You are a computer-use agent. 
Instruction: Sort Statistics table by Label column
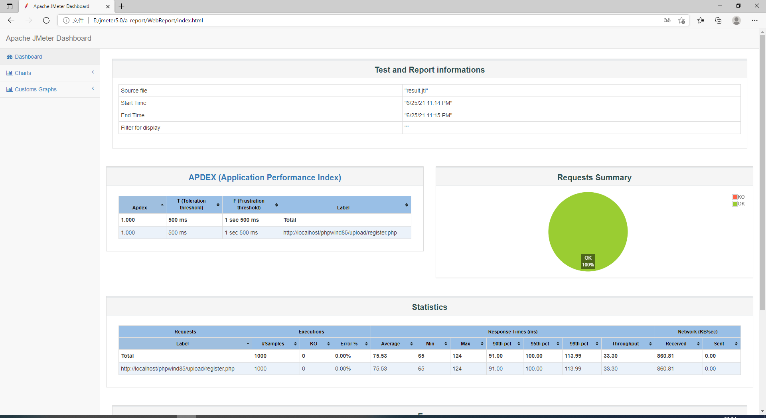(185, 344)
